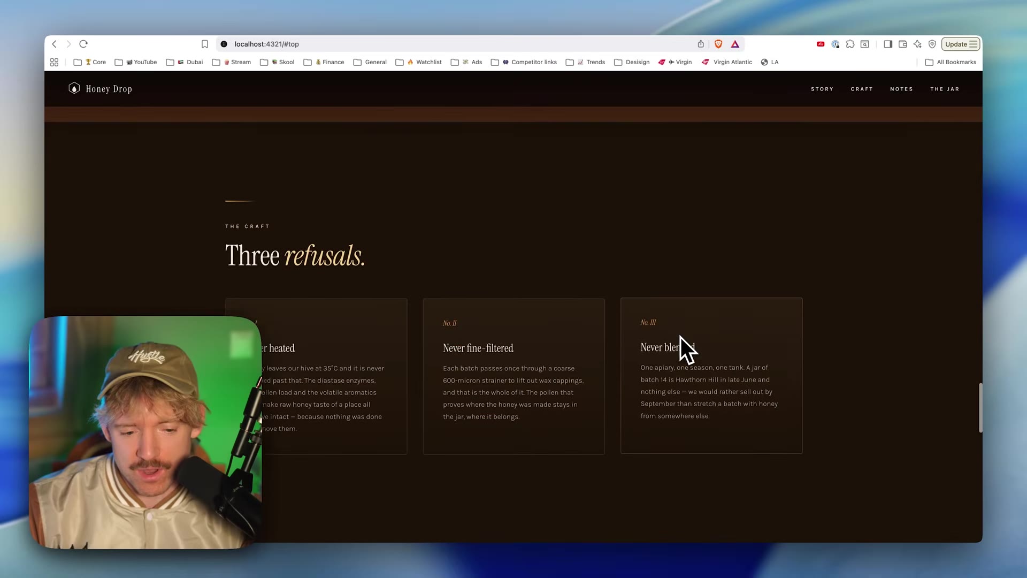Viewport: 1027px width, 578px height.
Task: Toggle the browser sidebar panel icon
Action: pyautogui.click(x=888, y=44)
